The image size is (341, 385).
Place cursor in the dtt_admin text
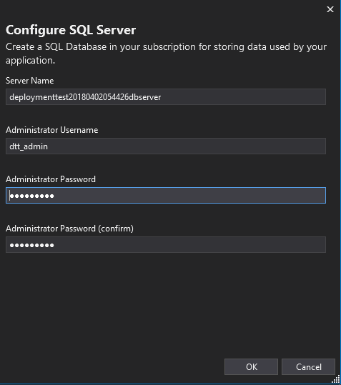pyautogui.click(x=29, y=146)
